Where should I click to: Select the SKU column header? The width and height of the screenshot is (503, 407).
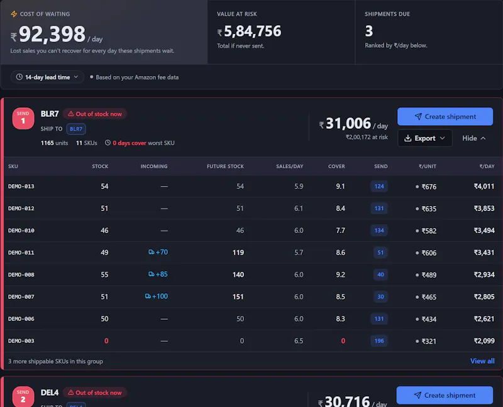(13, 166)
